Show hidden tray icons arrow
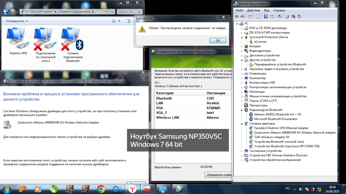Screen dimensions: 346x194 (x=294, y=189)
